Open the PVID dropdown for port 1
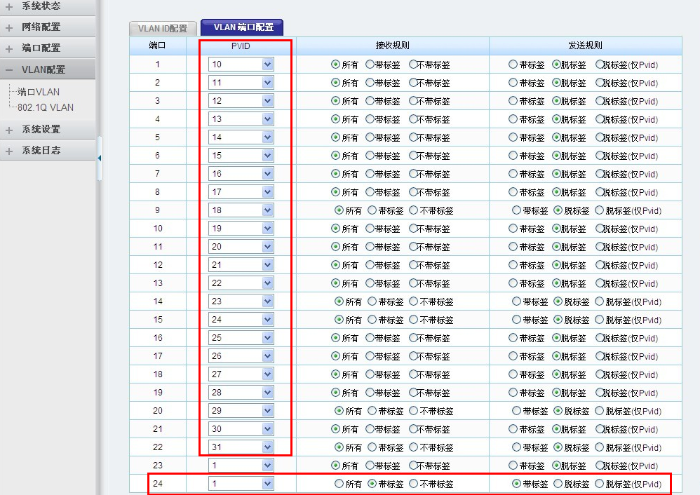Image resolution: width=700 pixels, height=495 pixels. coord(267,65)
